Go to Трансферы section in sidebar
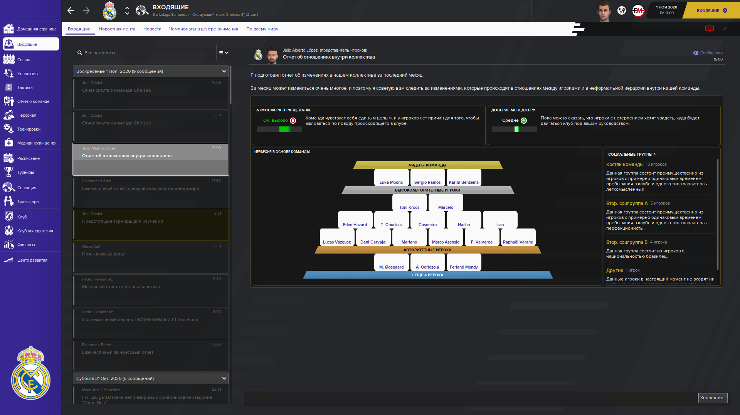 coord(28,202)
